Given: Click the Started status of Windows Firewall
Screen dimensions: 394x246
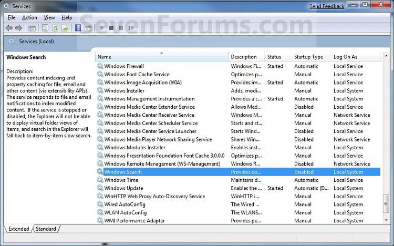Looking at the screenshot, I should pyautogui.click(x=275, y=66).
